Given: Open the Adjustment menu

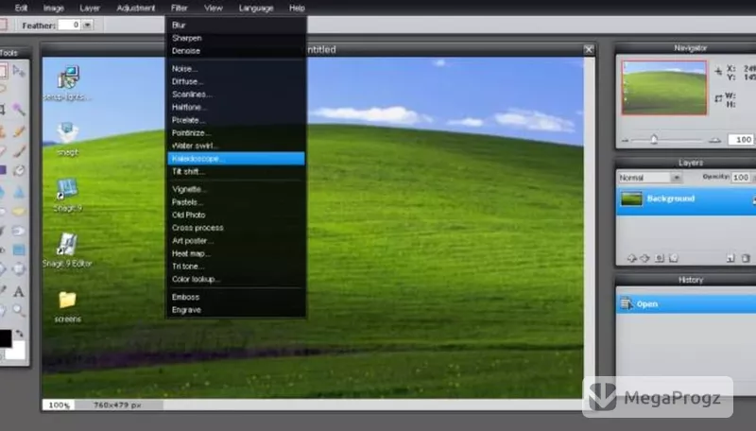Looking at the screenshot, I should [136, 8].
